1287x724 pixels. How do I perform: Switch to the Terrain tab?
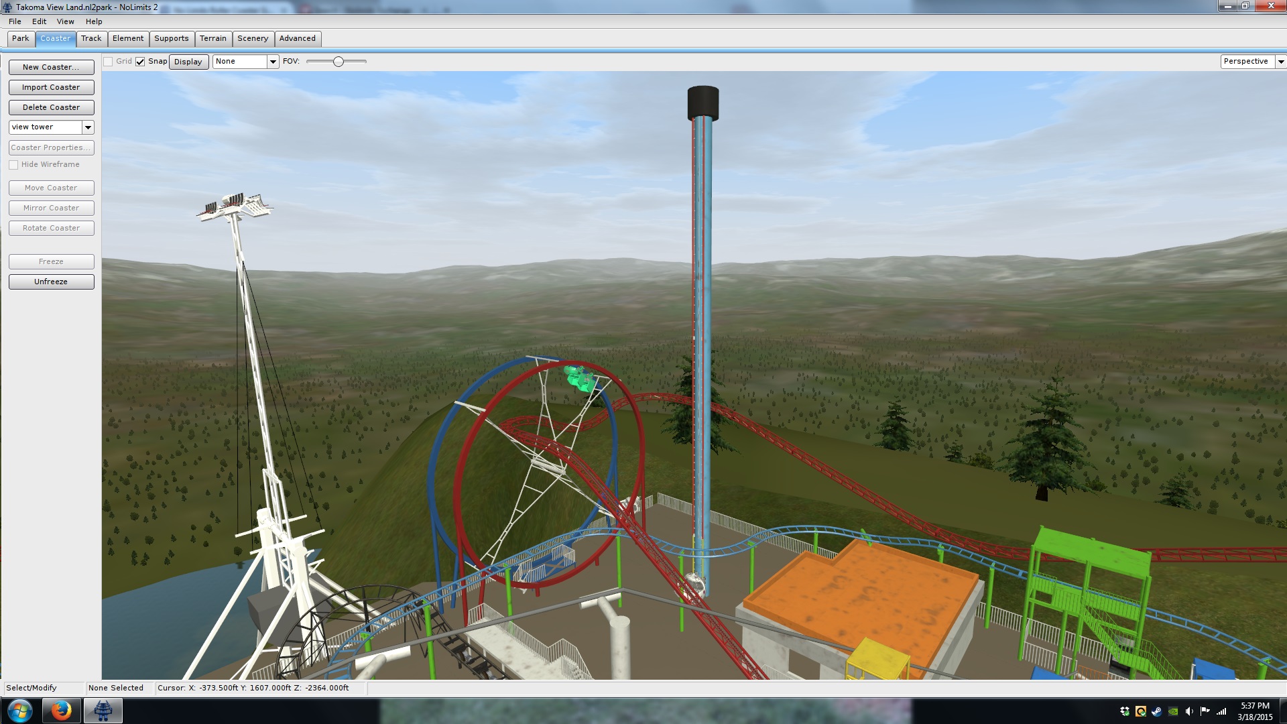212,38
